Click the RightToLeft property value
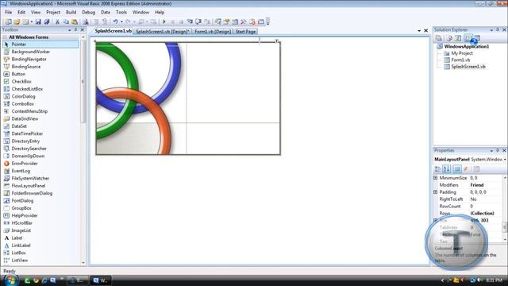Image resolution: width=508 pixels, height=286 pixels. pos(473,199)
